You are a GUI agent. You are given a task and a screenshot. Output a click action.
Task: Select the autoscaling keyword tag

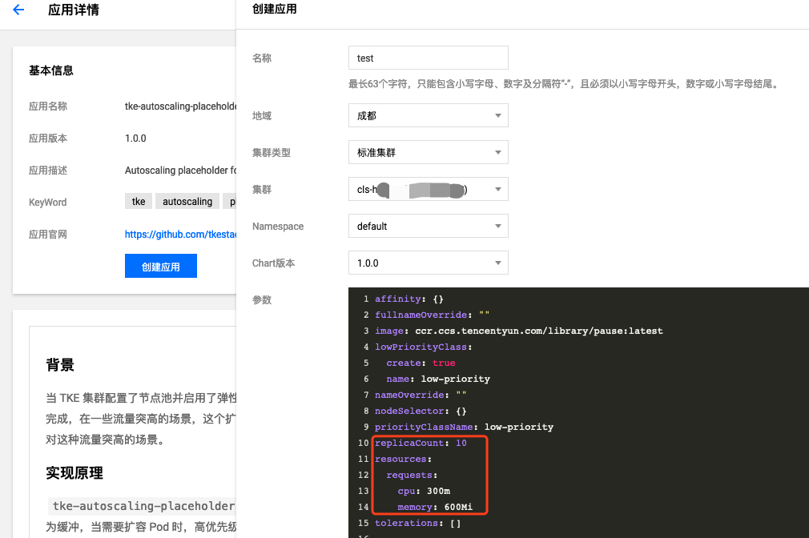click(187, 201)
